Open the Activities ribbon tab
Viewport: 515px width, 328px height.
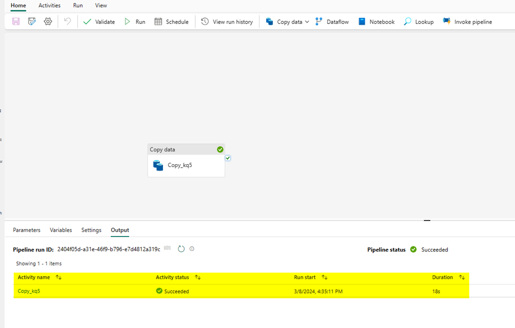pos(50,6)
